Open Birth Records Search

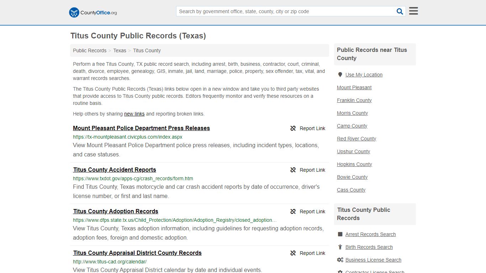point(369,247)
